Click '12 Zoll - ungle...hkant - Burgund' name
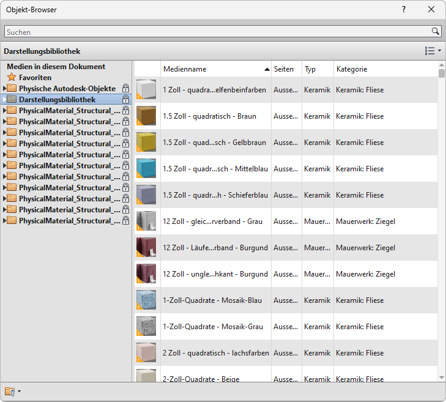The width and height of the screenshot is (446, 402). (215, 274)
